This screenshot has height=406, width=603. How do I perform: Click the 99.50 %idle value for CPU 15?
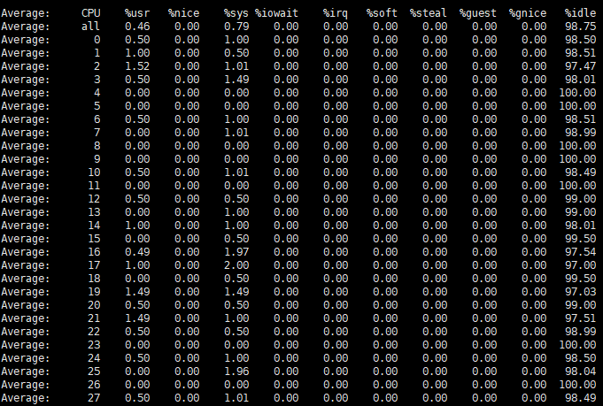click(x=580, y=239)
